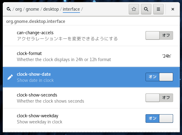This screenshot has height=135, width=182.
Task: Turn off clock-show-date switch
Action: [x=159, y=77]
